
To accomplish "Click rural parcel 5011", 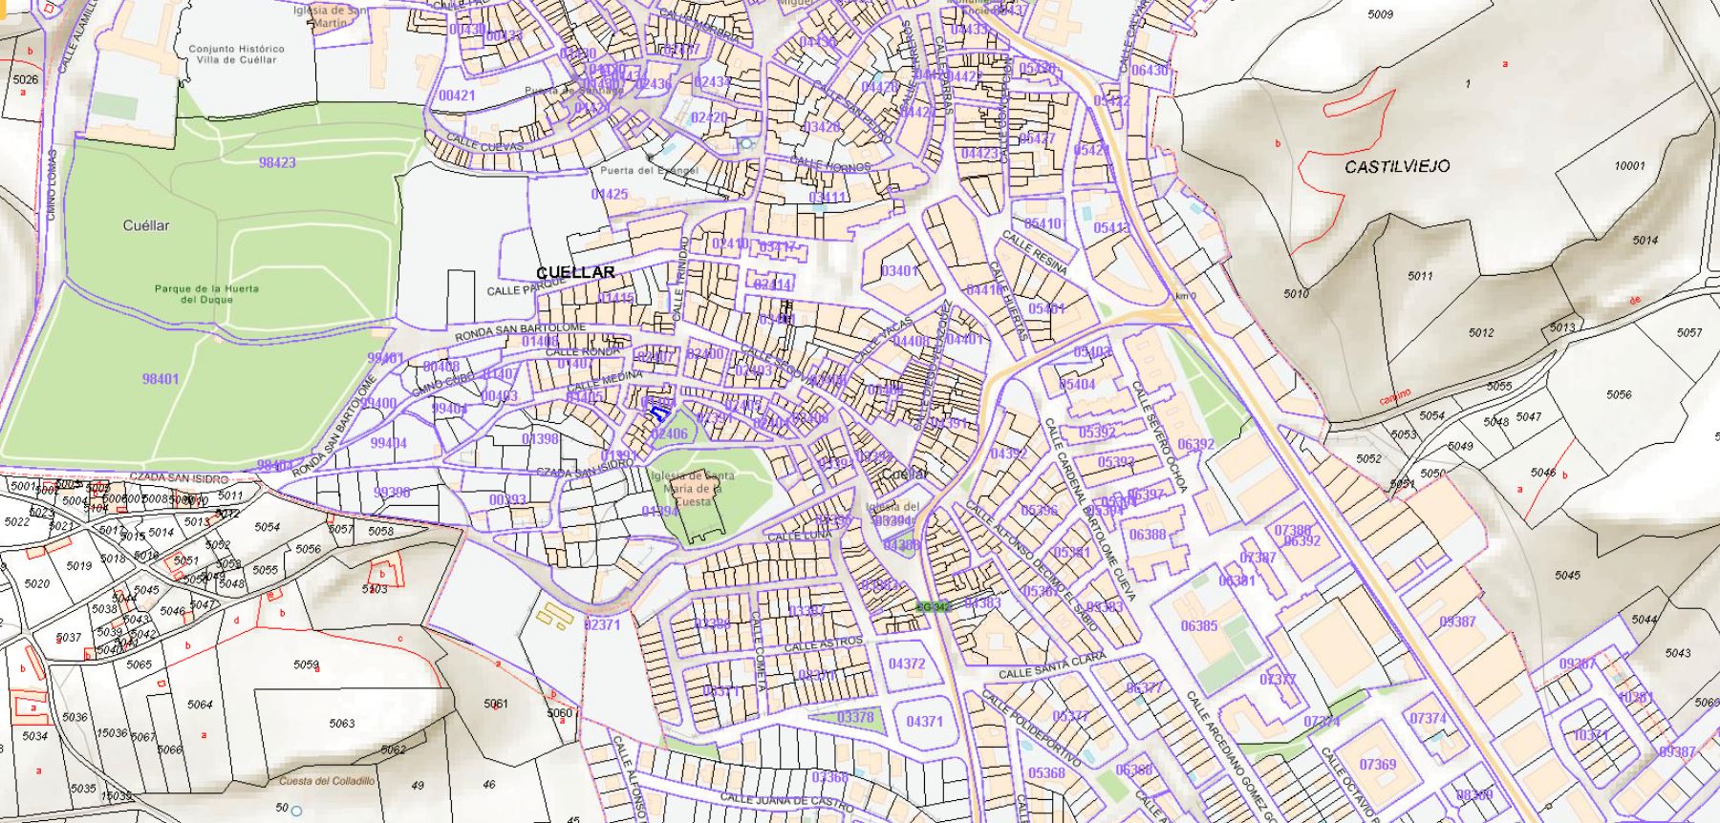I will pos(1420,277).
